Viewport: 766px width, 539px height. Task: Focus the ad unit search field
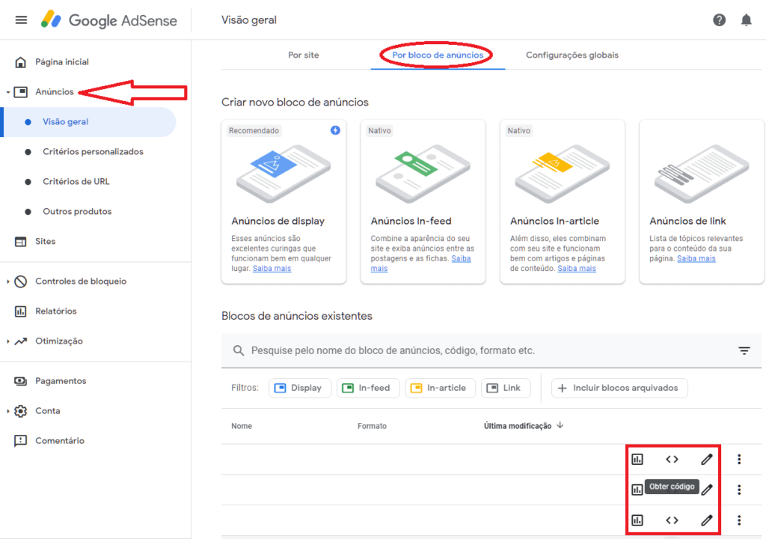click(491, 350)
